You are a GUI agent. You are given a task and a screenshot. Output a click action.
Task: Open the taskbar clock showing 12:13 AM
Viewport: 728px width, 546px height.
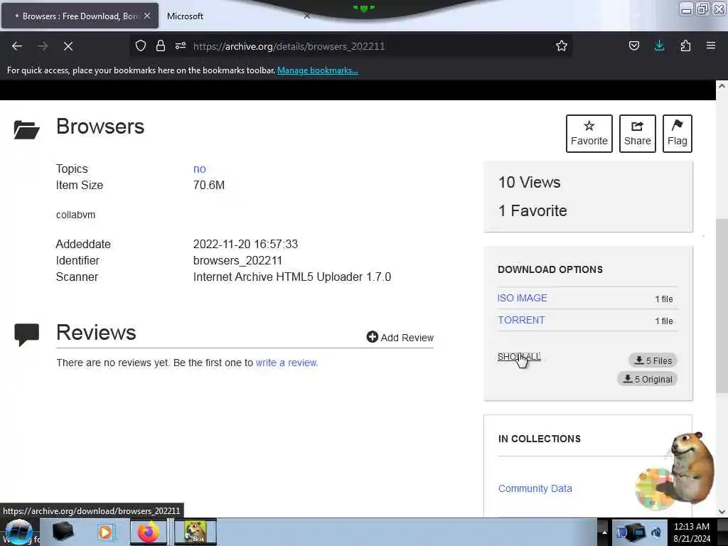coord(692,532)
